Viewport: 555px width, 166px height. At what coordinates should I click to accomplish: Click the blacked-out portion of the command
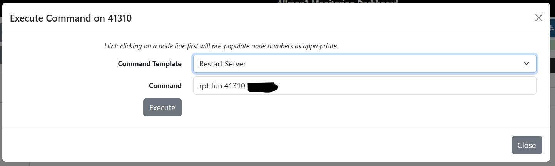point(262,86)
